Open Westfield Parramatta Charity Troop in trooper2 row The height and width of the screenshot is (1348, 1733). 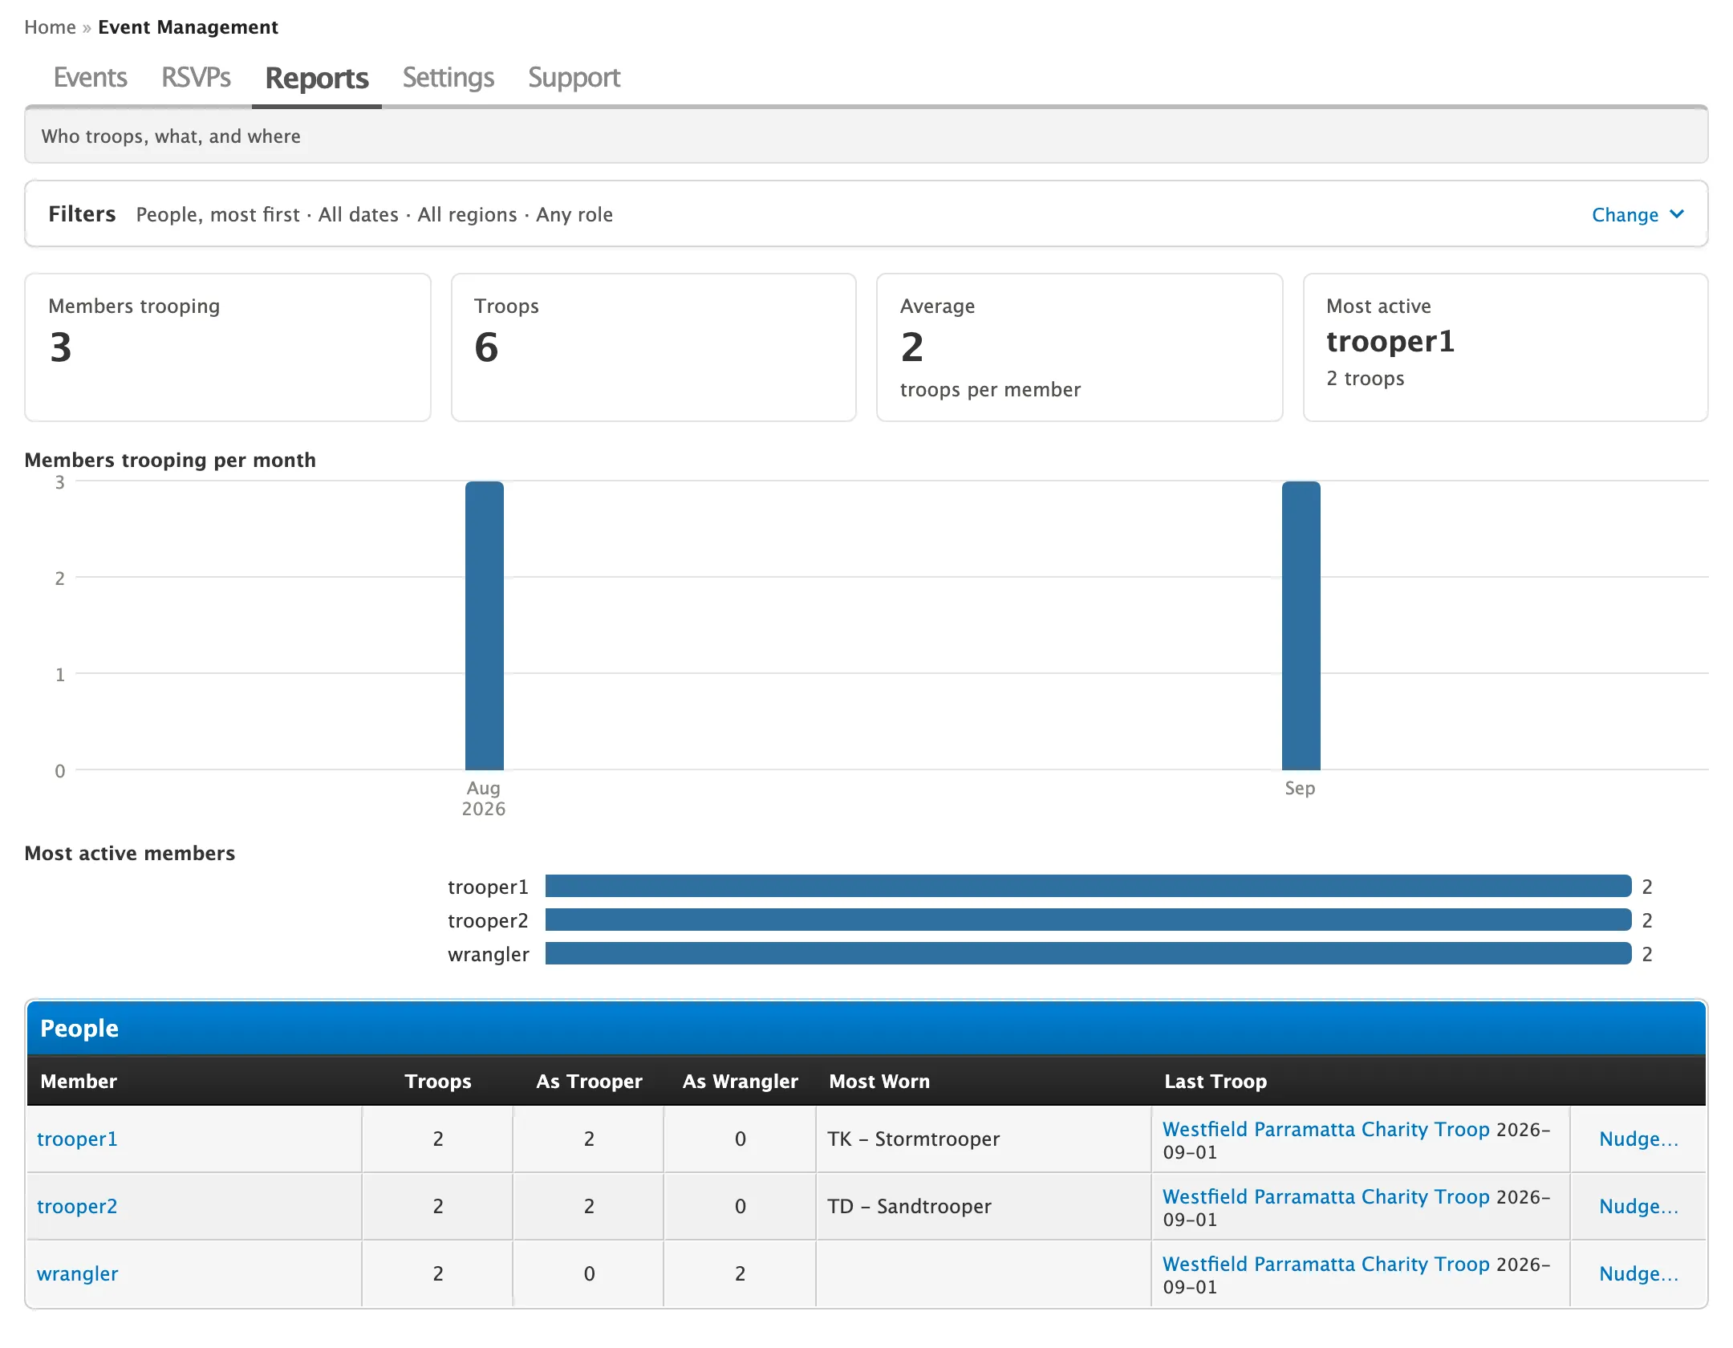tap(1325, 1196)
